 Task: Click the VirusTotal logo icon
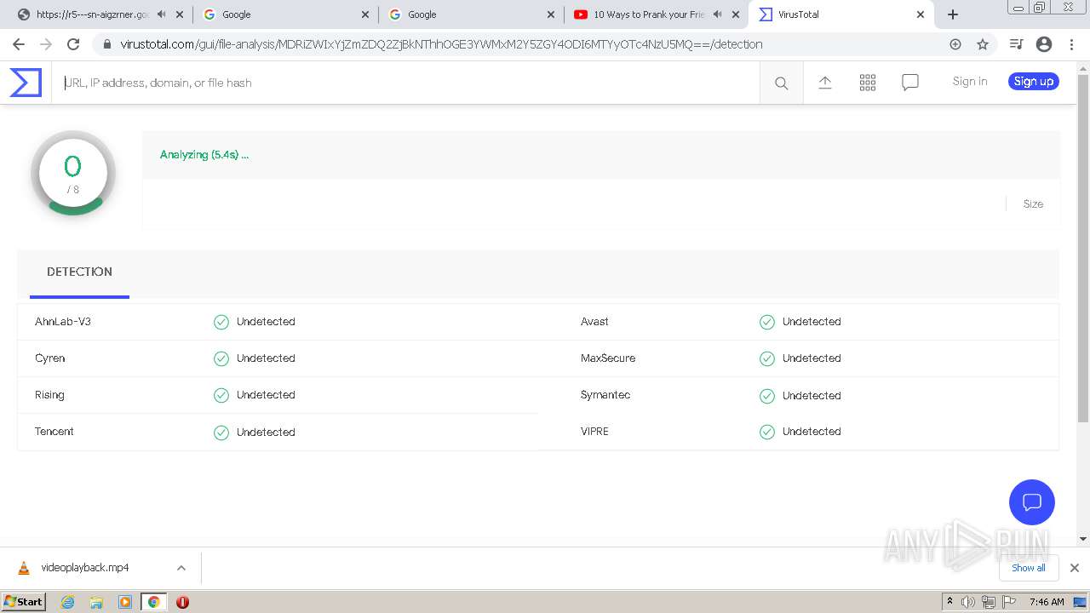click(26, 83)
